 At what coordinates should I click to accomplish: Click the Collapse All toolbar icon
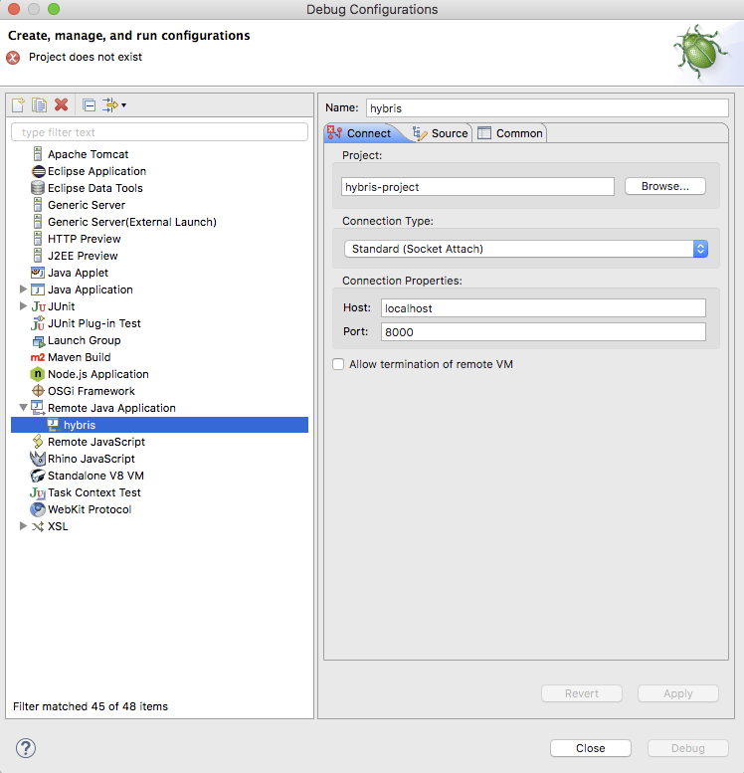90,105
